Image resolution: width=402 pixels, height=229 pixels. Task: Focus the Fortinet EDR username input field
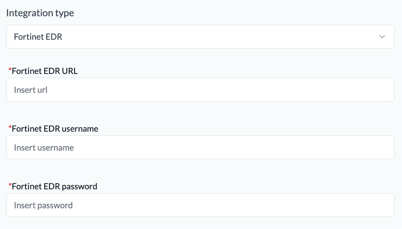(x=200, y=147)
